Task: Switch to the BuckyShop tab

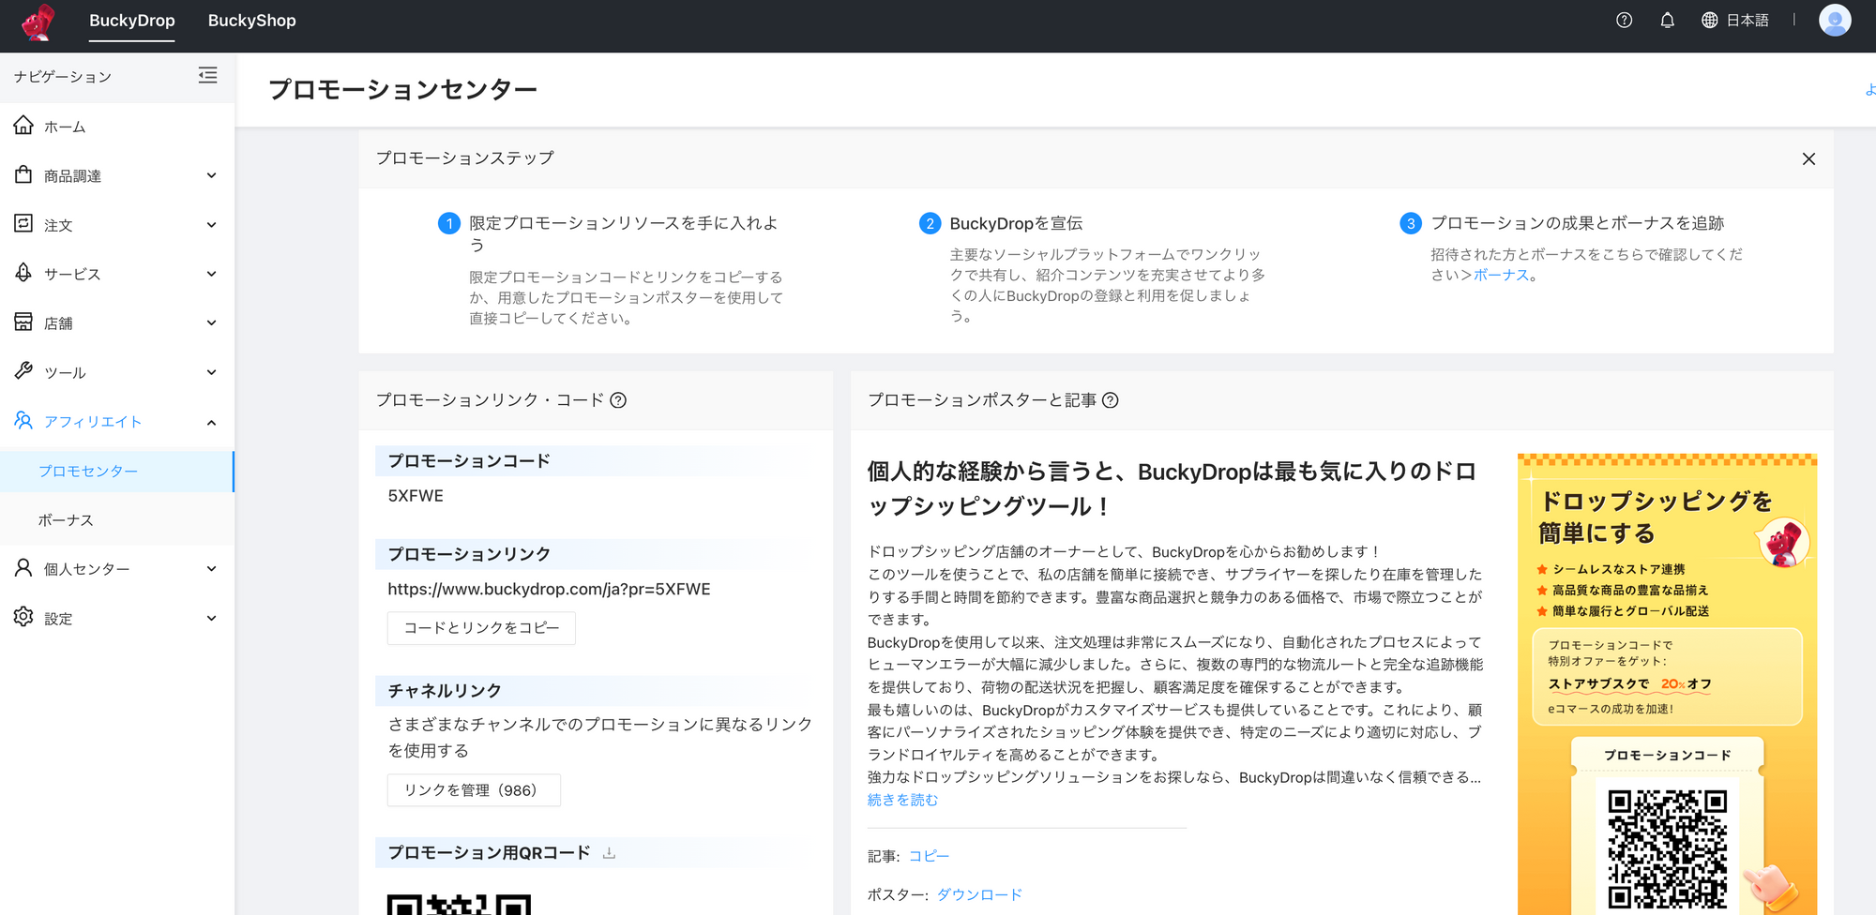Action: pyautogui.click(x=251, y=21)
